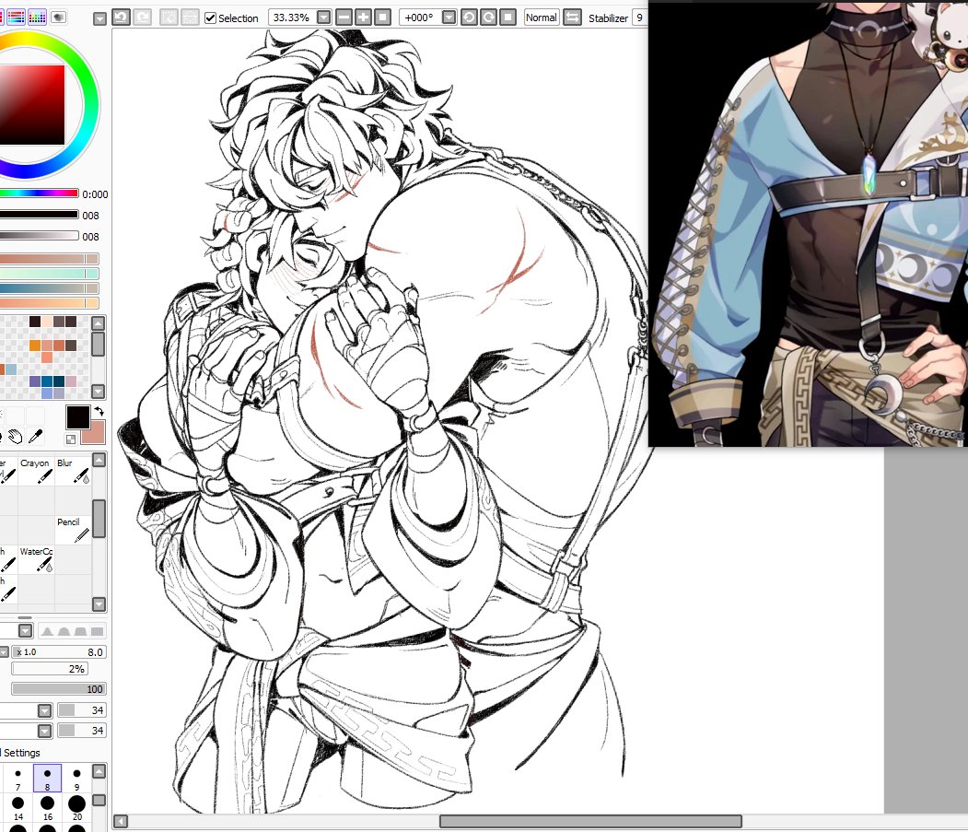Toggle the scratchpad panel icon

[59, 18]
